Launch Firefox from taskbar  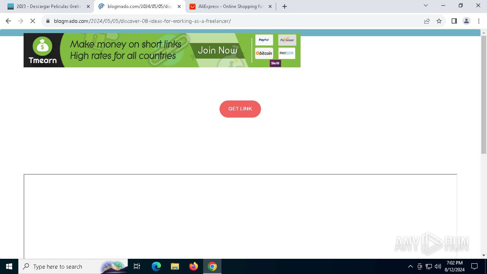194,266
